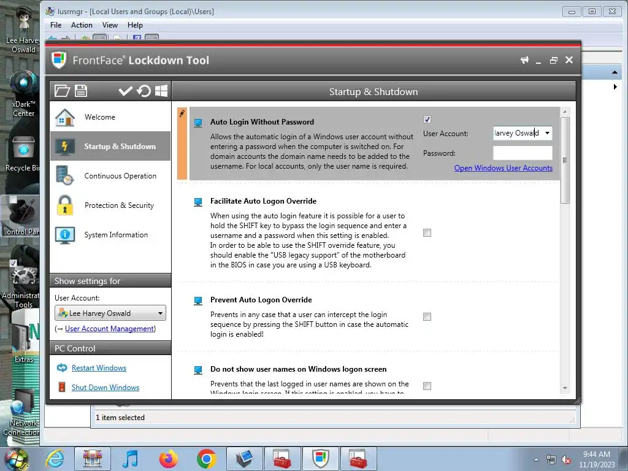Click the muted volume tray icon
The width and height of the screenshot is (628, 471).
click(x=566, y=460)
